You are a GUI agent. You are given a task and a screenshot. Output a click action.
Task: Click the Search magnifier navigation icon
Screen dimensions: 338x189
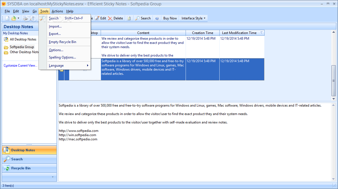tap(7, 159)
